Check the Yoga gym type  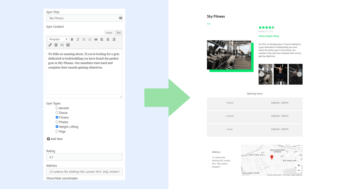tap(57, 131)
